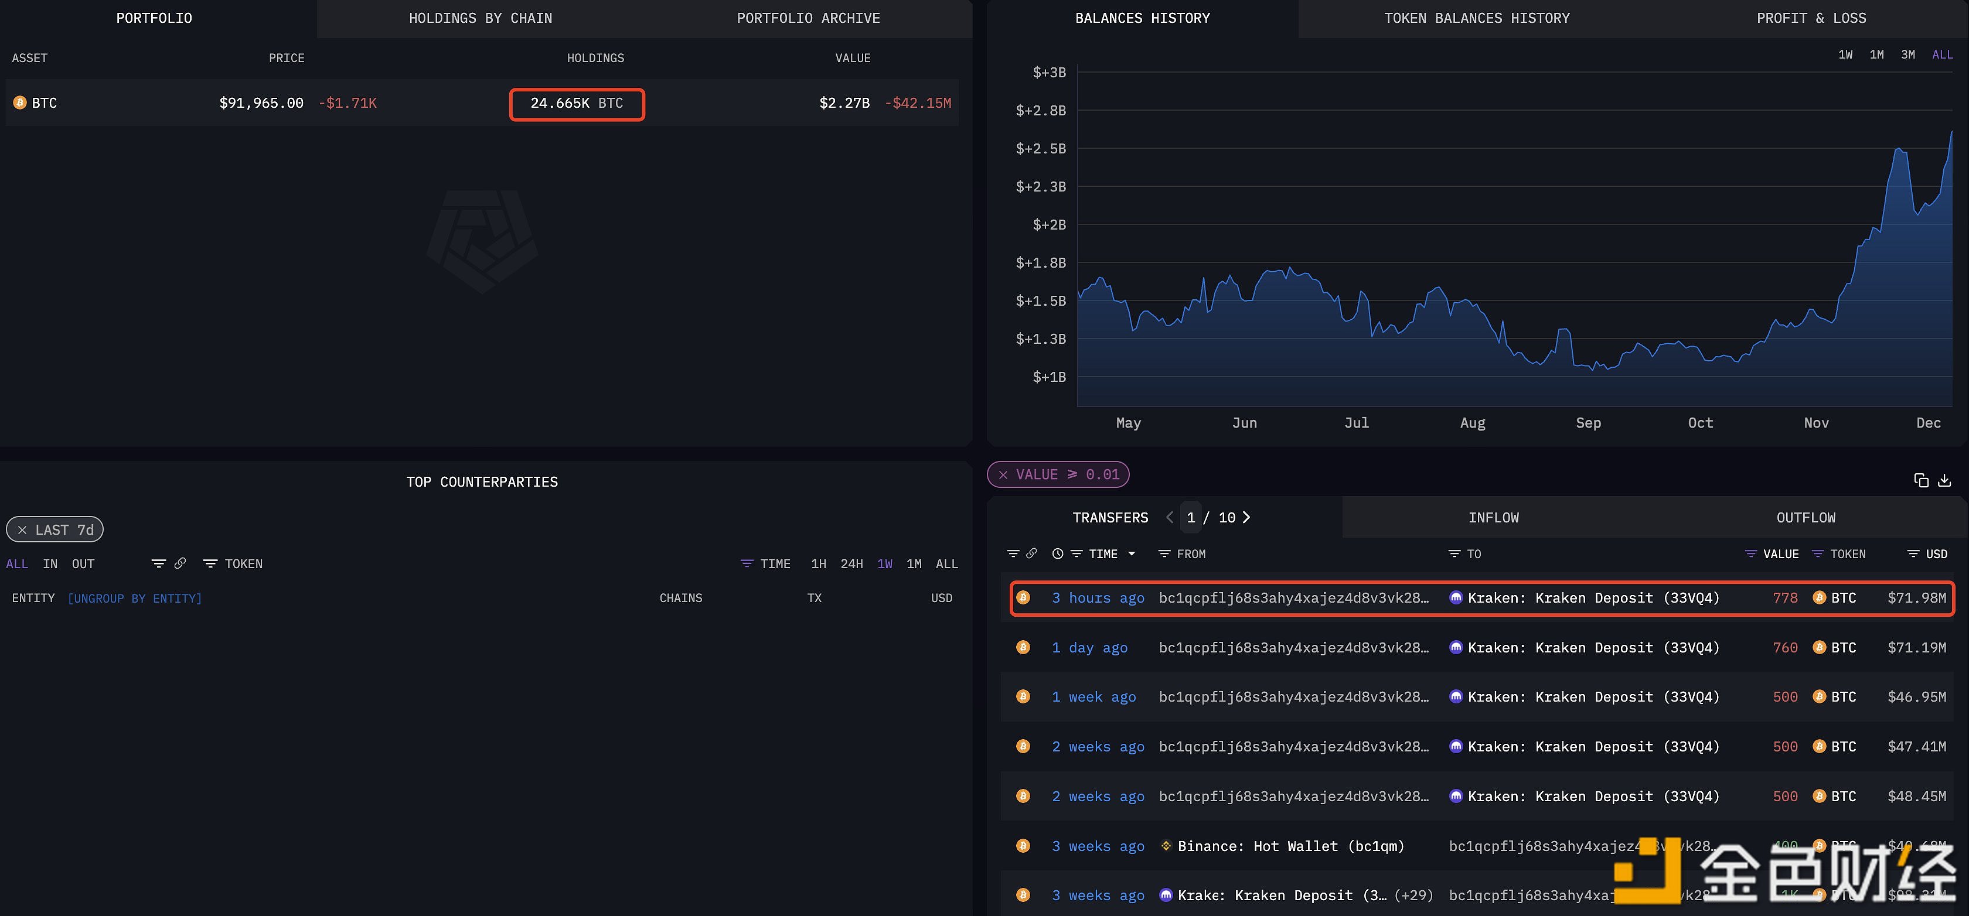This screenshot has height=916, width=1969.
Task: Set counterparties time to 1W
Action: (x=885, y=564)
